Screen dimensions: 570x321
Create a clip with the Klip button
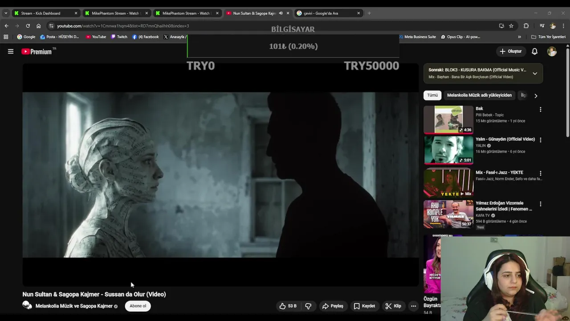tap(393, 306)
